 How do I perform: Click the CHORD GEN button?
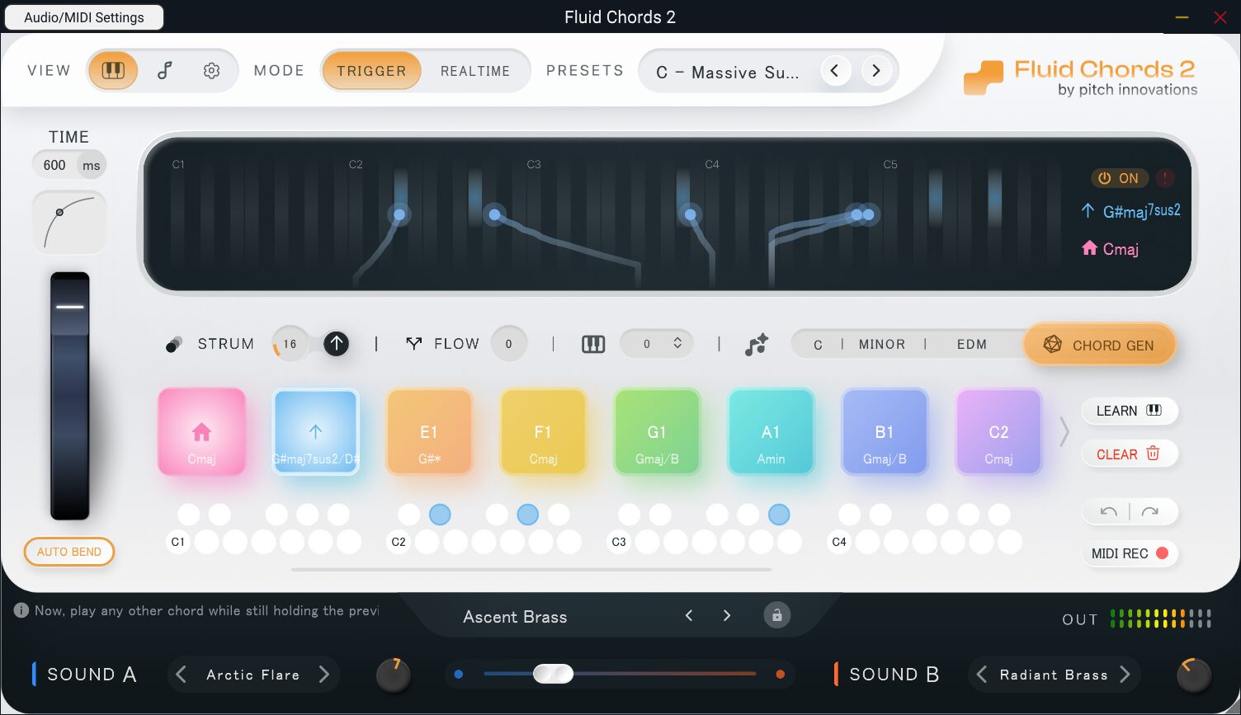tap(1099, 345)
